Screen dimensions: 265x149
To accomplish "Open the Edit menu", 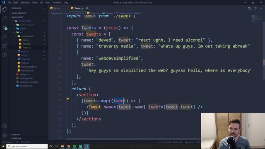I will point(16,2).
